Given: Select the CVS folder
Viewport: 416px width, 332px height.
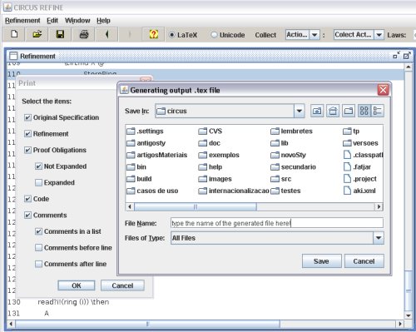Looking at the screenshot, I should pyautogui.click(x=210, y=131).
